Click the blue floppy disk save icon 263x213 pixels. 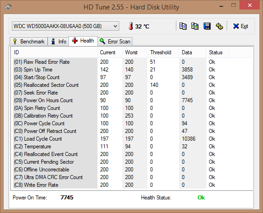coord(207,26)
